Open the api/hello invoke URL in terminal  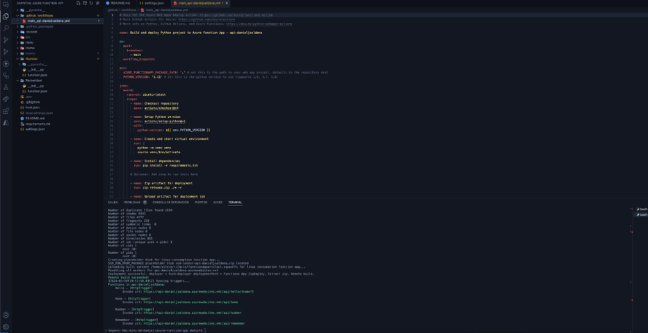point(198,291)
